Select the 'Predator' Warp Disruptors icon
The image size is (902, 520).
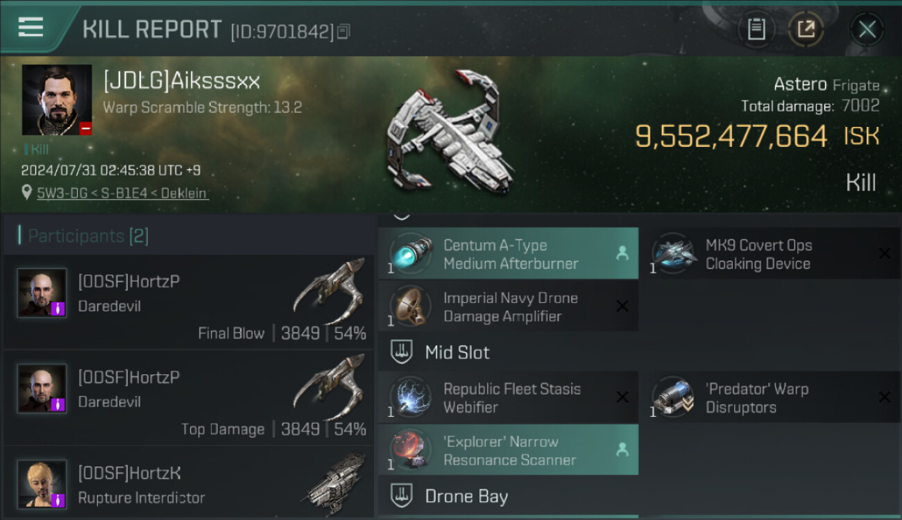(x=672, y=398)
